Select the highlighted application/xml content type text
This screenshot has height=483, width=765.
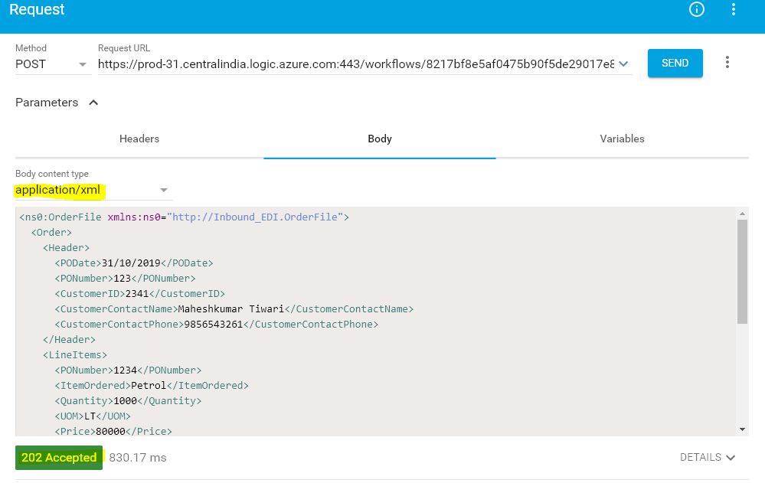(57, 189)
